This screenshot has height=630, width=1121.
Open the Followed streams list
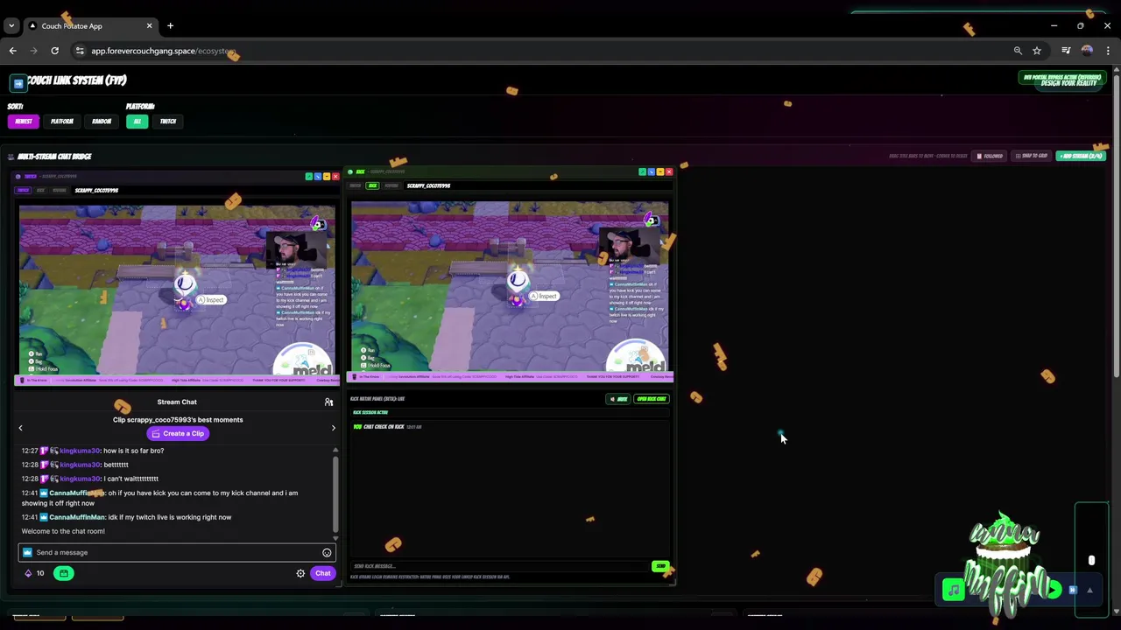[x=991, y=156]
